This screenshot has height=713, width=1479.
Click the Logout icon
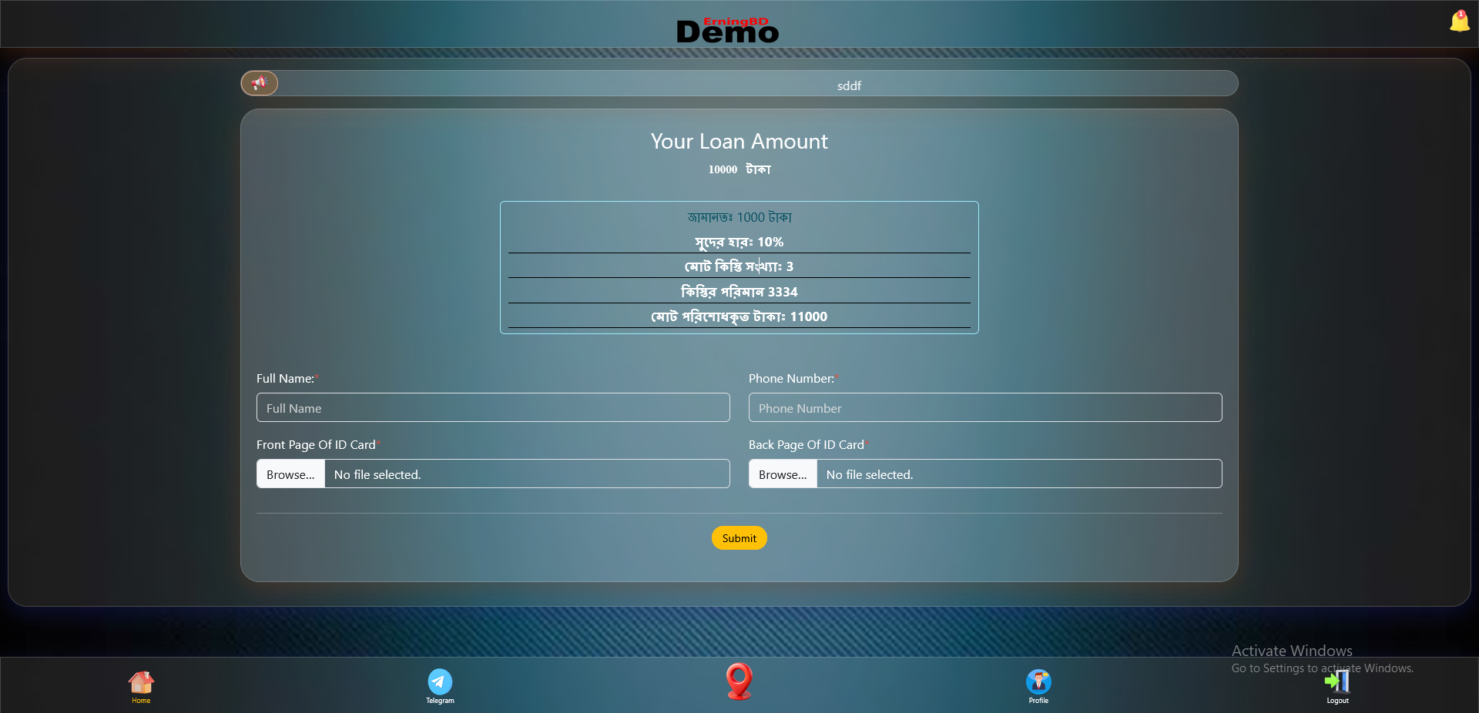[1337, 685]
